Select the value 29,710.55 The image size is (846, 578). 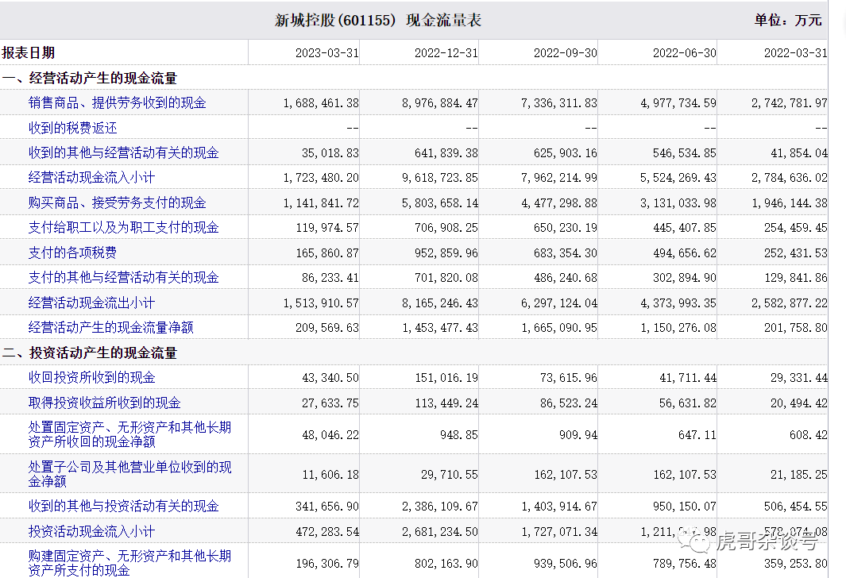point(450,475)
